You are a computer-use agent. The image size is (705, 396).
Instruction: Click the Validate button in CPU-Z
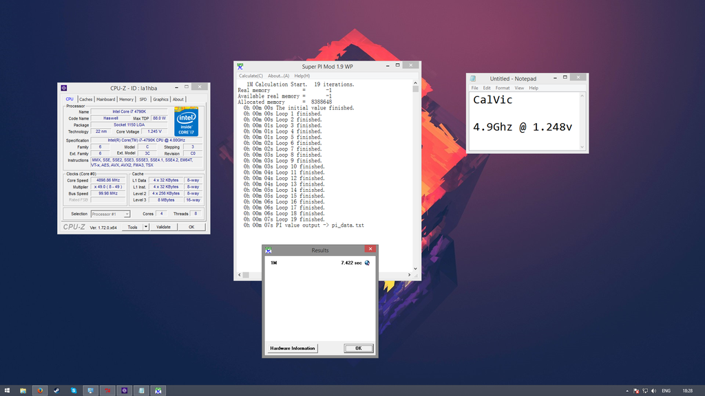(163, 227)
